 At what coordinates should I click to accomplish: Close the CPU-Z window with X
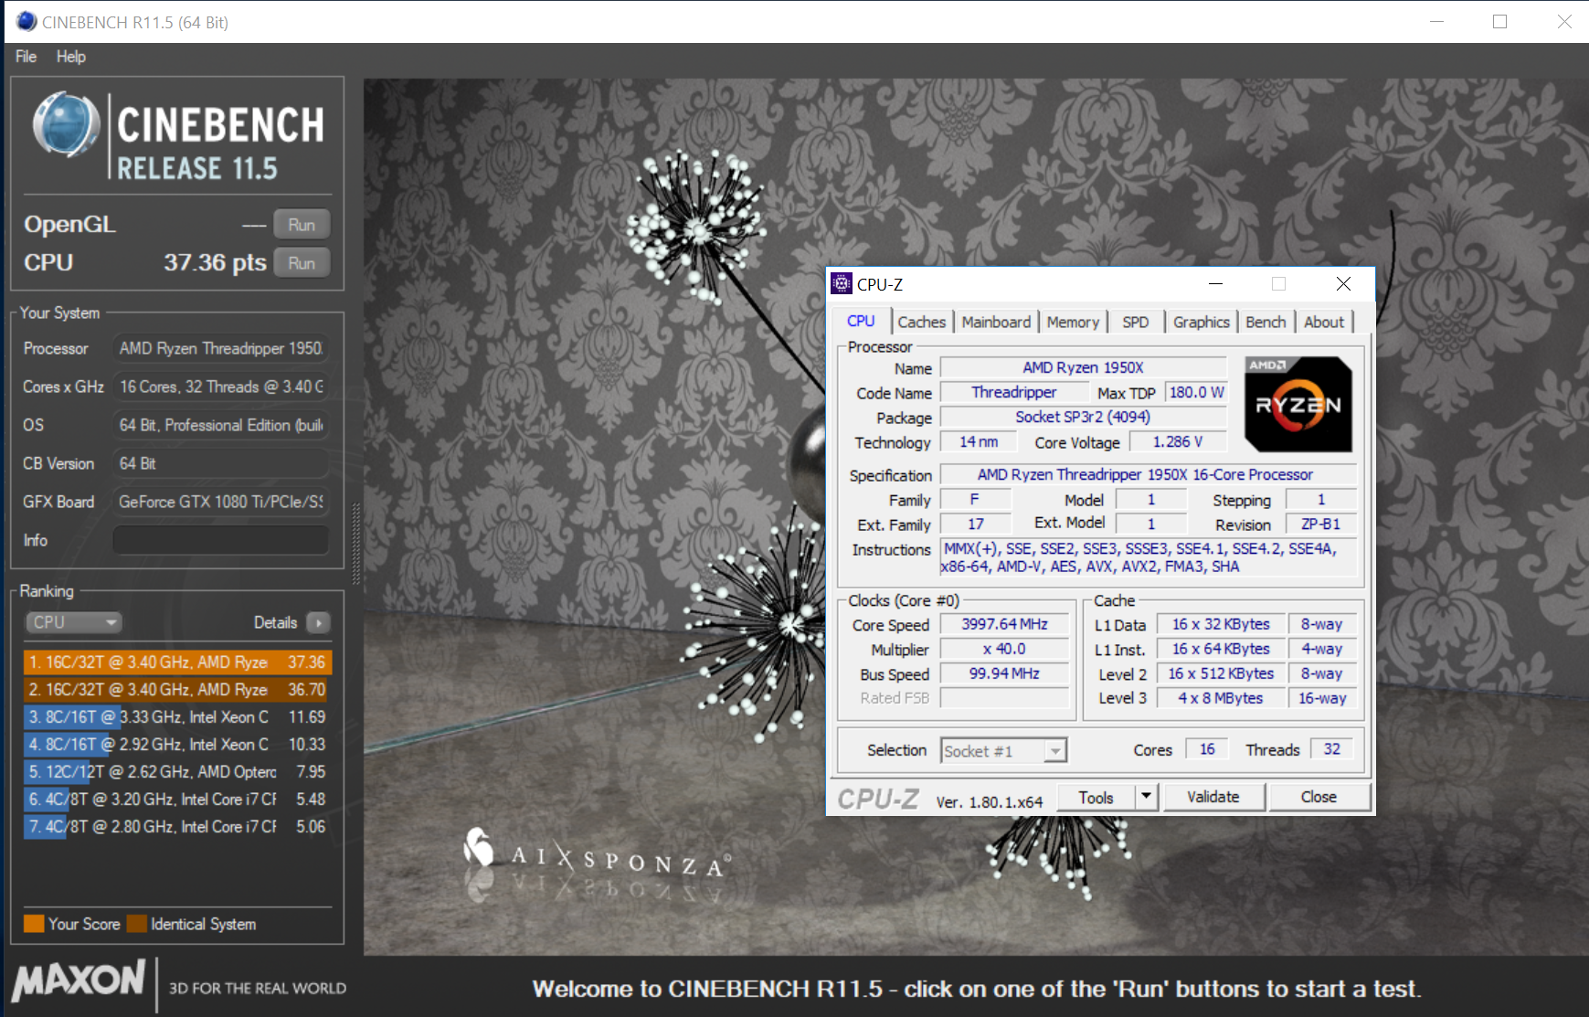click(x=1343, y=284)
